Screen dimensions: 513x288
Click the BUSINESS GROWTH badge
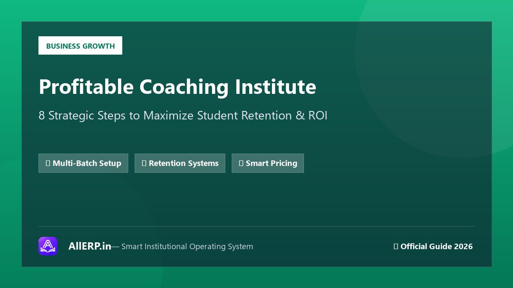coord(80,46)
